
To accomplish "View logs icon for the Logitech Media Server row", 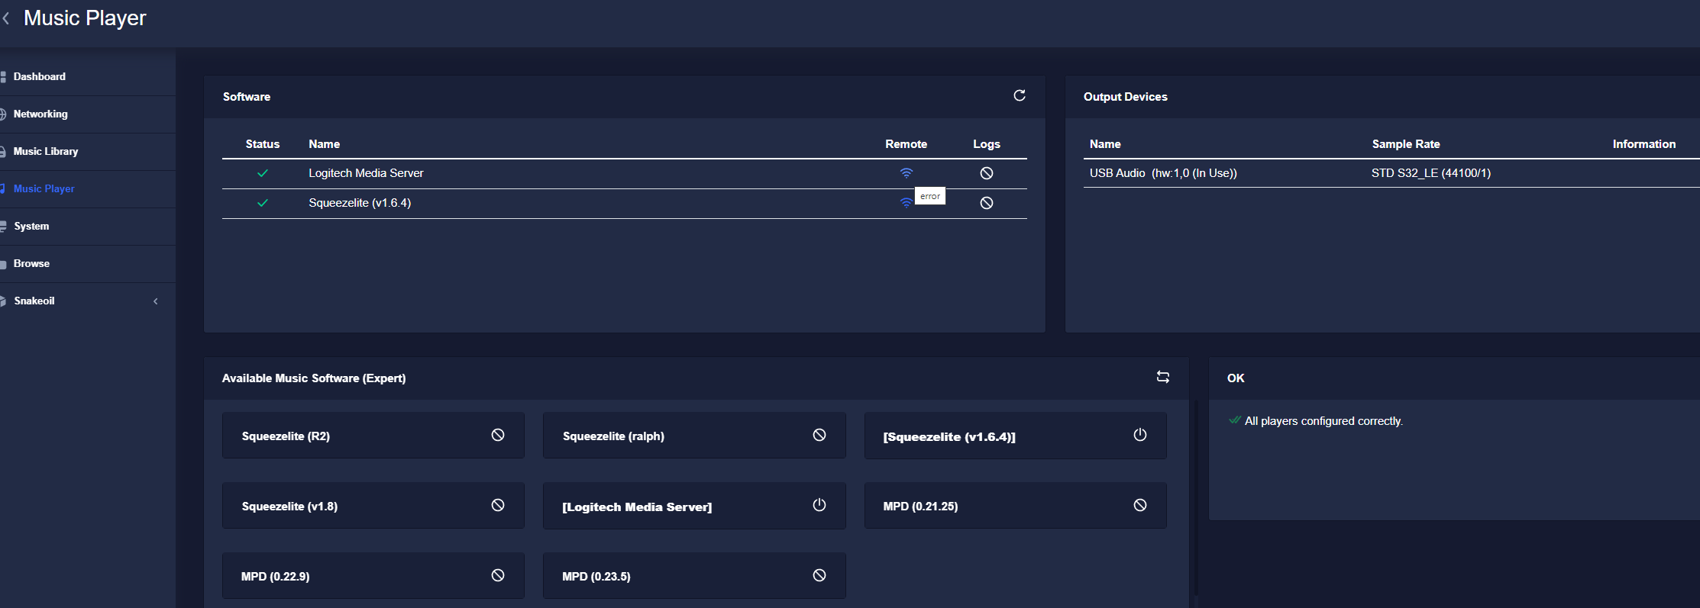I will pos(986,173).
